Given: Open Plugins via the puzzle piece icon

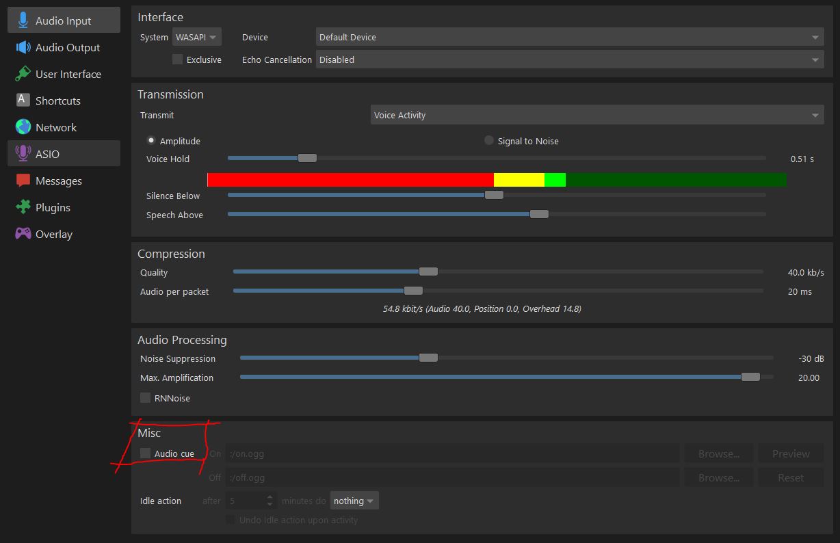Looking at the screenshot, I should 23,207.
